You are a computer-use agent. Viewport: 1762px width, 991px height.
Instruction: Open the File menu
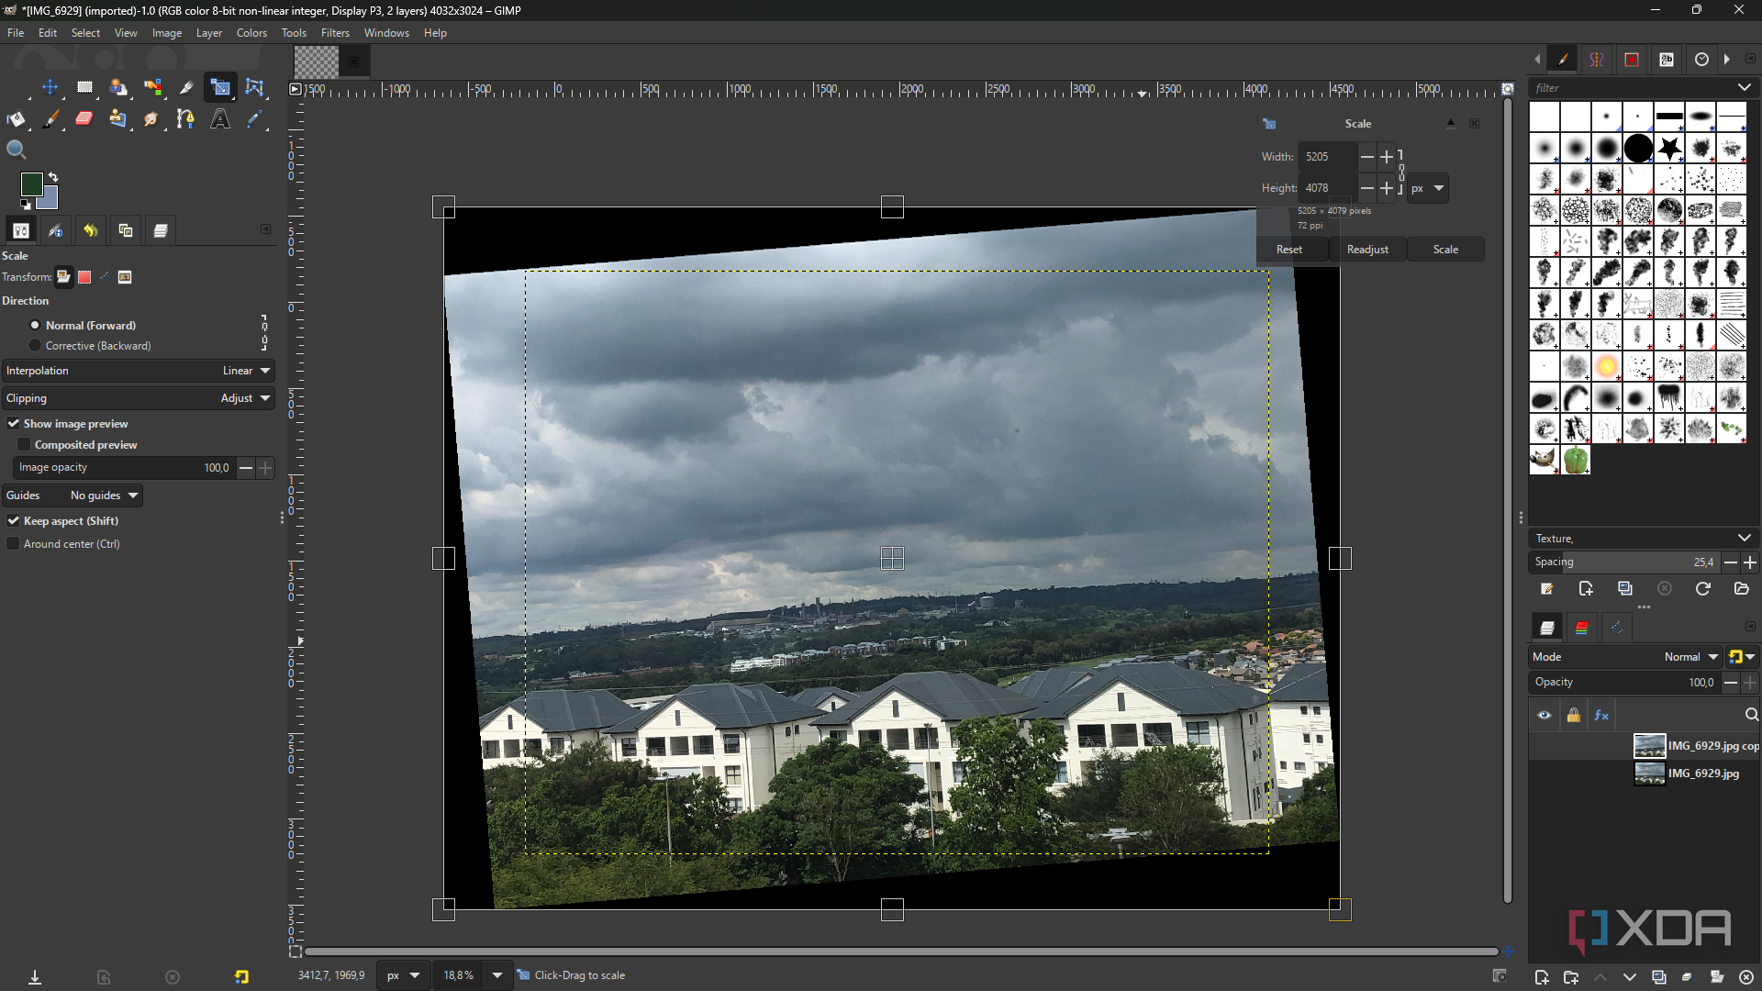(x=16, y=33)
